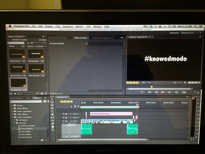Open the Title menu
The height and width of the screenshot is (154, 205).
click(88, 26)
